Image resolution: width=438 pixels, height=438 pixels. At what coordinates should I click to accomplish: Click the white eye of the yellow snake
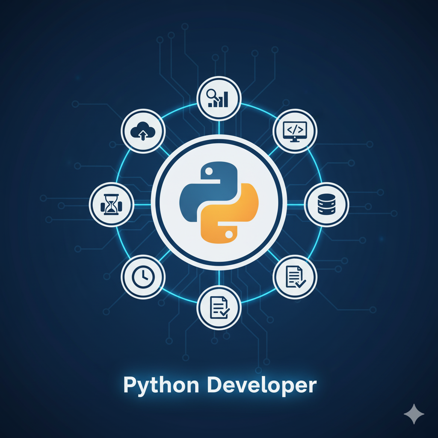229,234
